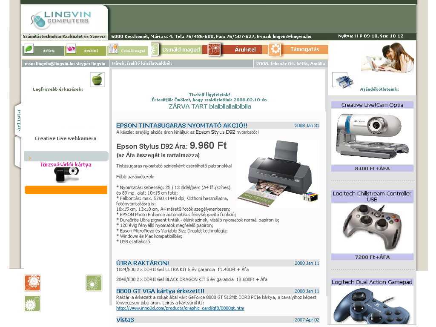Click the Legfrissebb érkezések: heading
Screen dimensions: 436x327
(x=58, y=89)
